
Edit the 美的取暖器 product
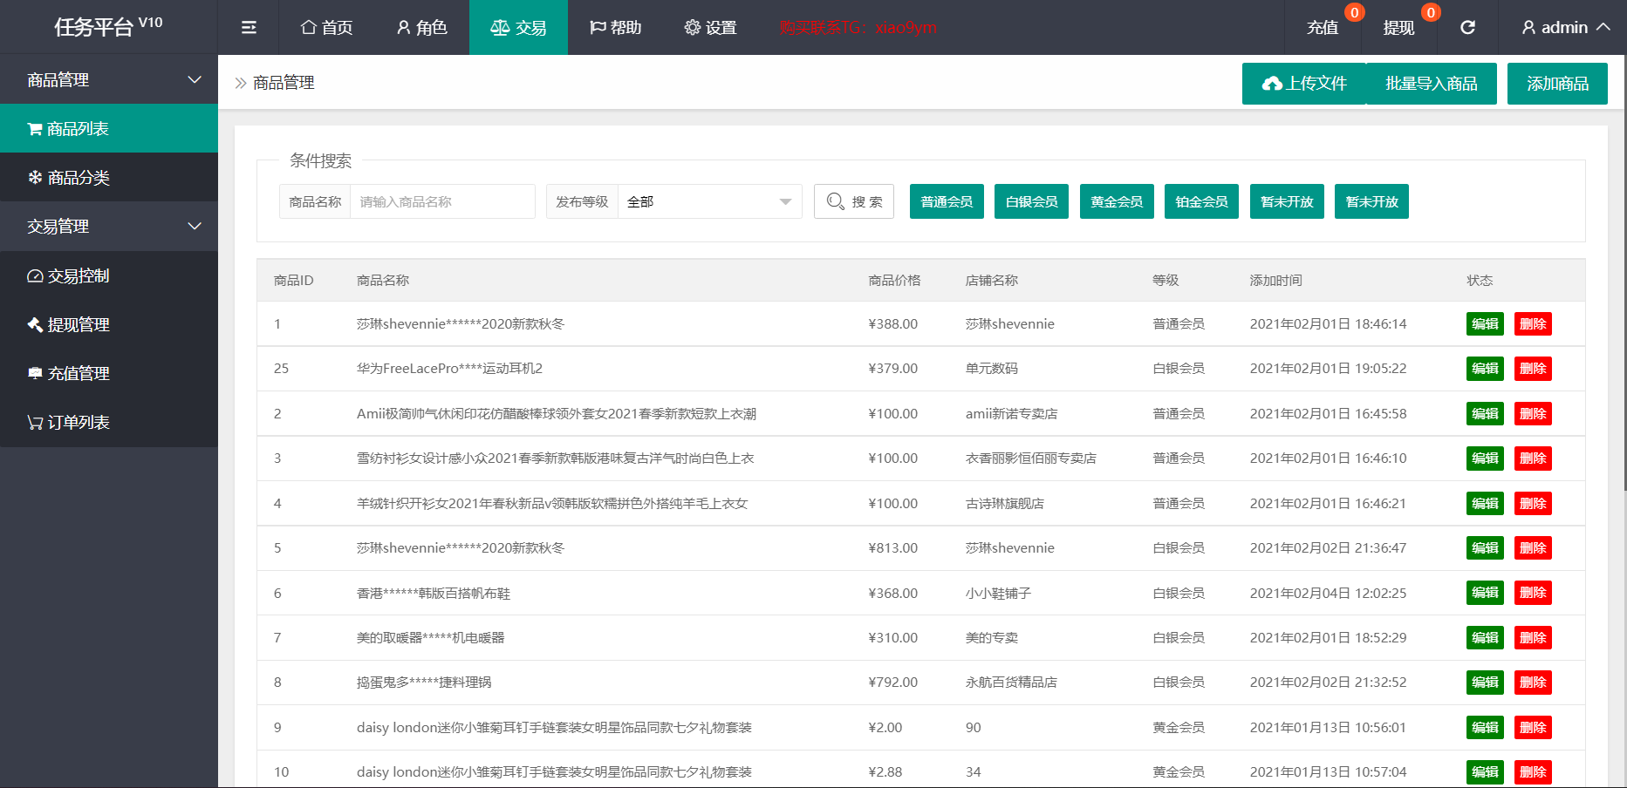click(1485, 637)
